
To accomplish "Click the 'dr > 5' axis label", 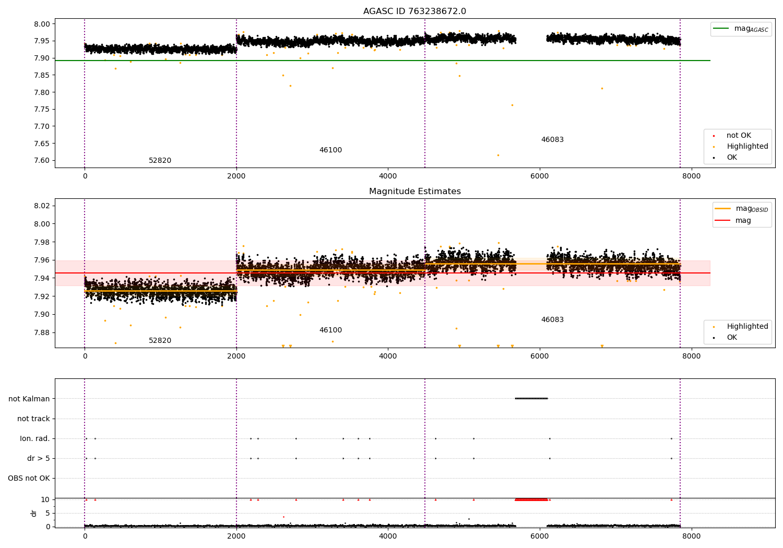I will click(39, 459).
